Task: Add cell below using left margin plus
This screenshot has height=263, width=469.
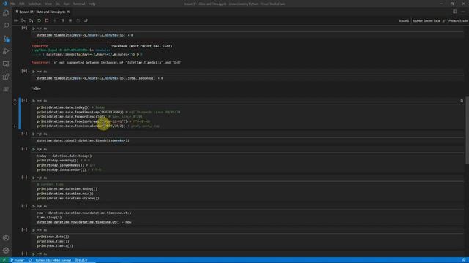Action: pyautogui.click(x=15, y=126)
